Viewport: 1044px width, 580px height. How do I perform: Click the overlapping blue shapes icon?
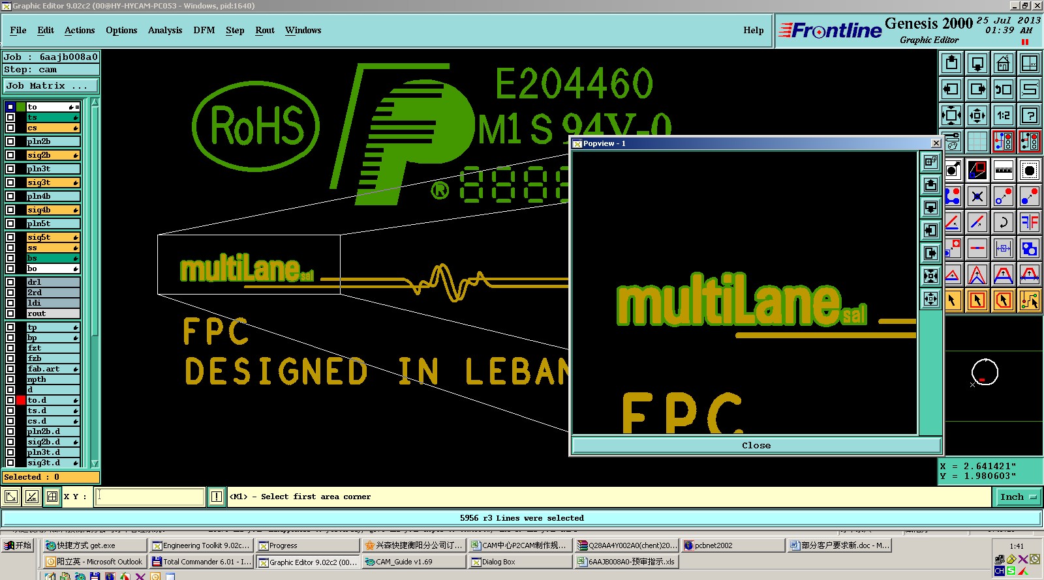[x=1030, y=248]
